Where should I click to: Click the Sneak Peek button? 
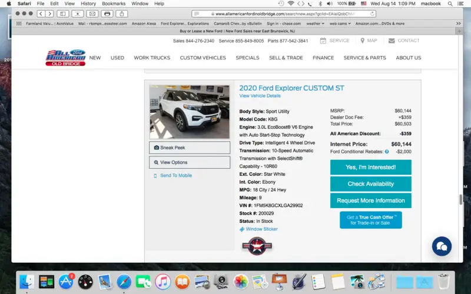click(x=190, y=148)
